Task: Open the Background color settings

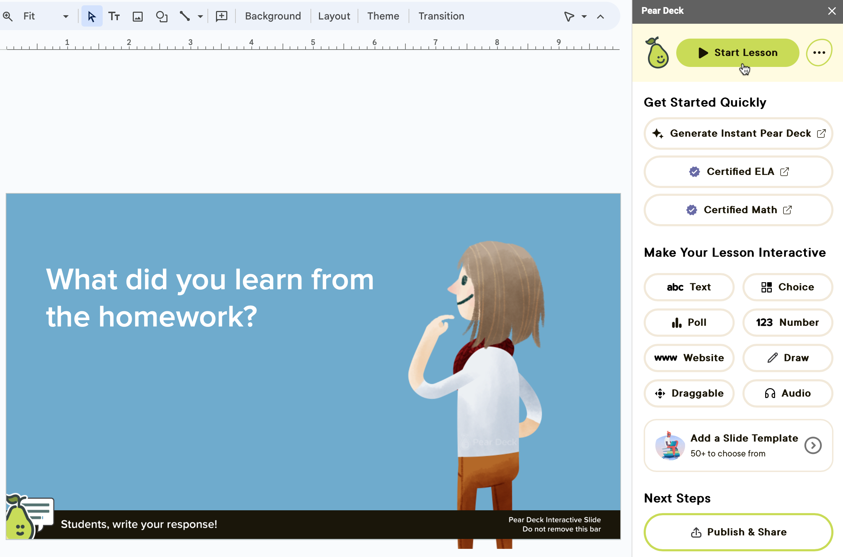Action: coord(272,16)
